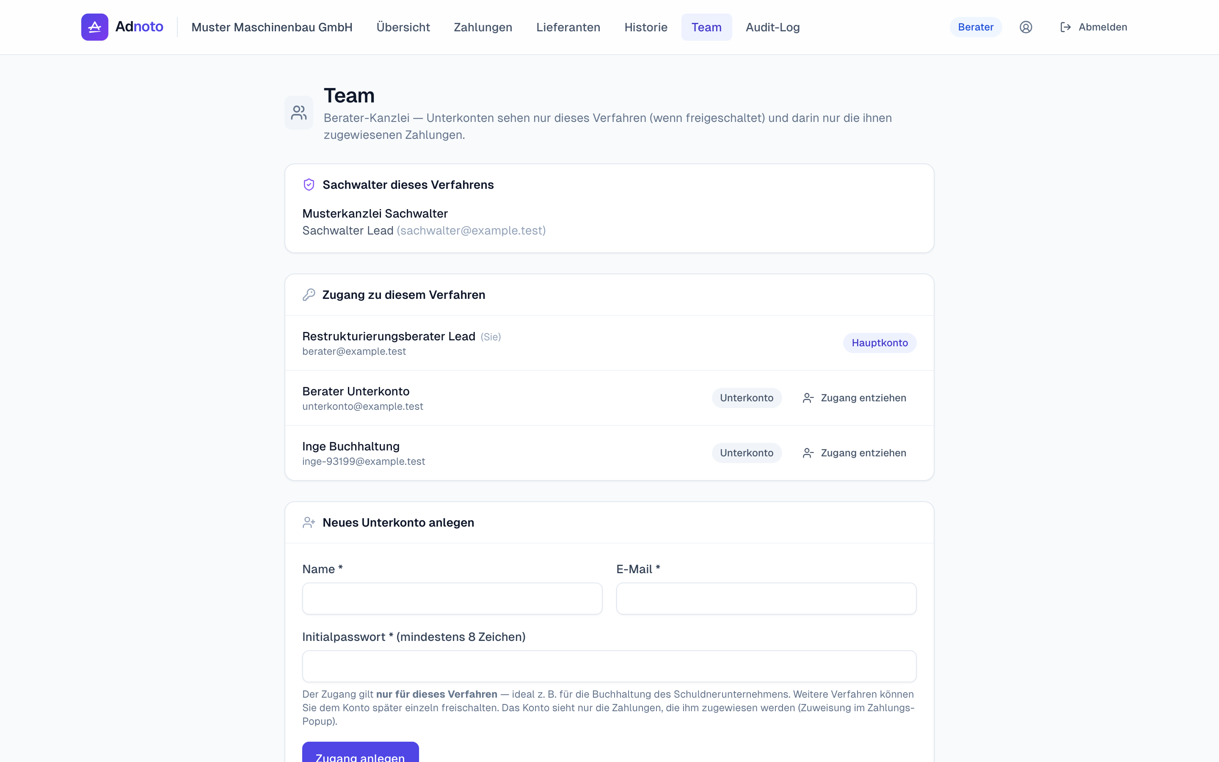Image resolution: width=1219 pixels, height=762 pixels.
Task: Click Neues Unterkonto anlegen heading
Action: pos(398,523)
